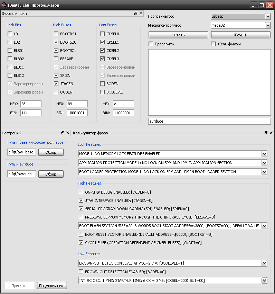The image size is (275, 294).
Task: Expand the brown-out detection level dropdown
Action: [x=264, y=263]
